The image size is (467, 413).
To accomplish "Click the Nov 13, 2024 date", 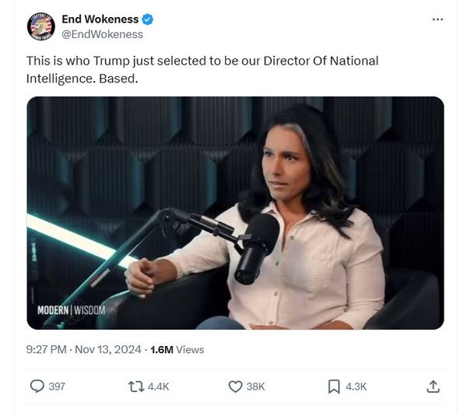I will (108, 349).
